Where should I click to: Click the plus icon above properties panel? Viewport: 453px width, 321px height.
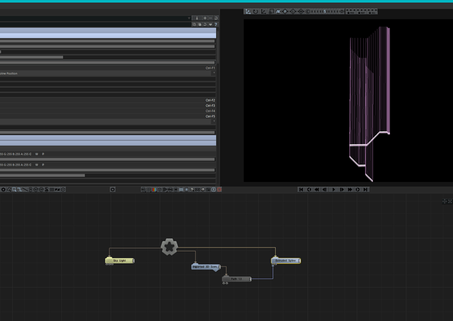coord(205,18)
